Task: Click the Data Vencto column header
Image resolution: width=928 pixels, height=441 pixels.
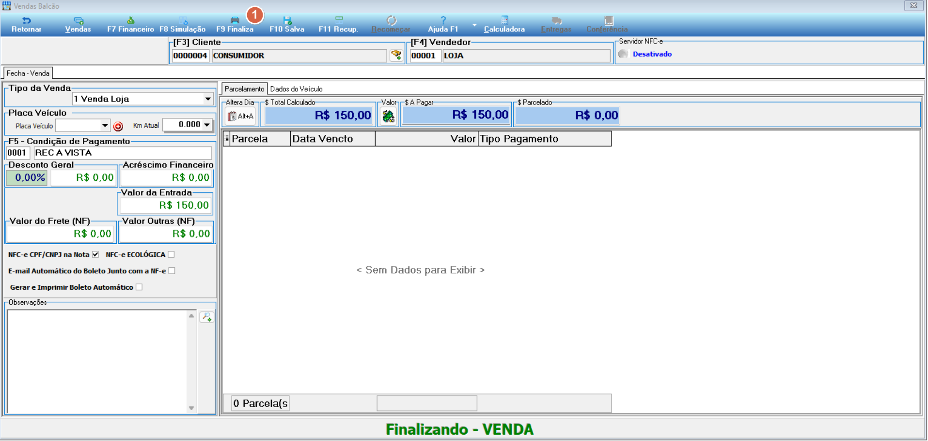Action: 333,139
